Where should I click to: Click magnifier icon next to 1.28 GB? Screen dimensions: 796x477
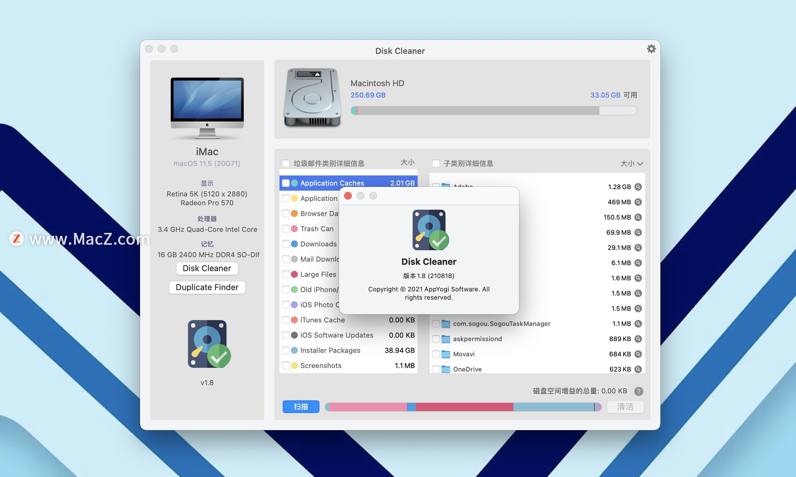point(638,187)
